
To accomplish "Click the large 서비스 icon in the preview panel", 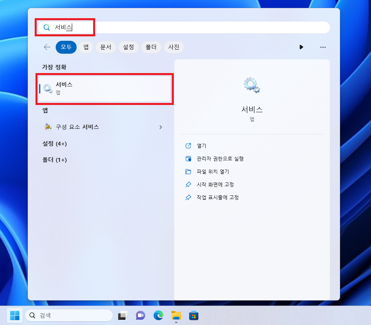I will (252, 85).
